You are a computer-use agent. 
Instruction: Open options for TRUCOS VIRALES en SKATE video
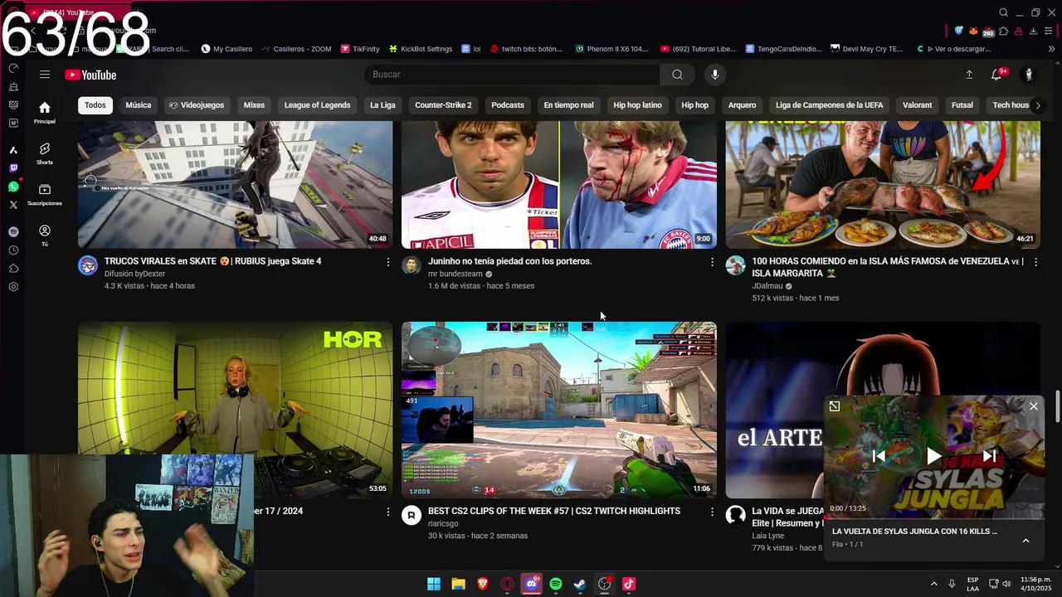coord(387,262)
